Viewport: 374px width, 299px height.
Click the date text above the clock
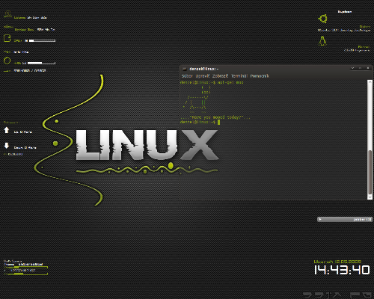(x=337, y=262)
